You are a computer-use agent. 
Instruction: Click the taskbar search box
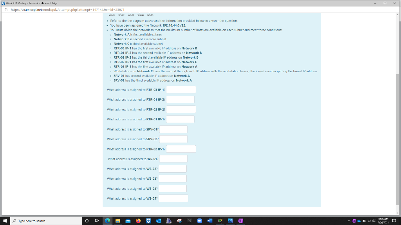[46, 221]
